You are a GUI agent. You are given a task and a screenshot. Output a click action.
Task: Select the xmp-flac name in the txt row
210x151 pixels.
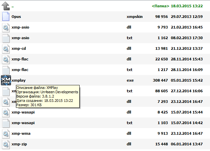[20, 70]
